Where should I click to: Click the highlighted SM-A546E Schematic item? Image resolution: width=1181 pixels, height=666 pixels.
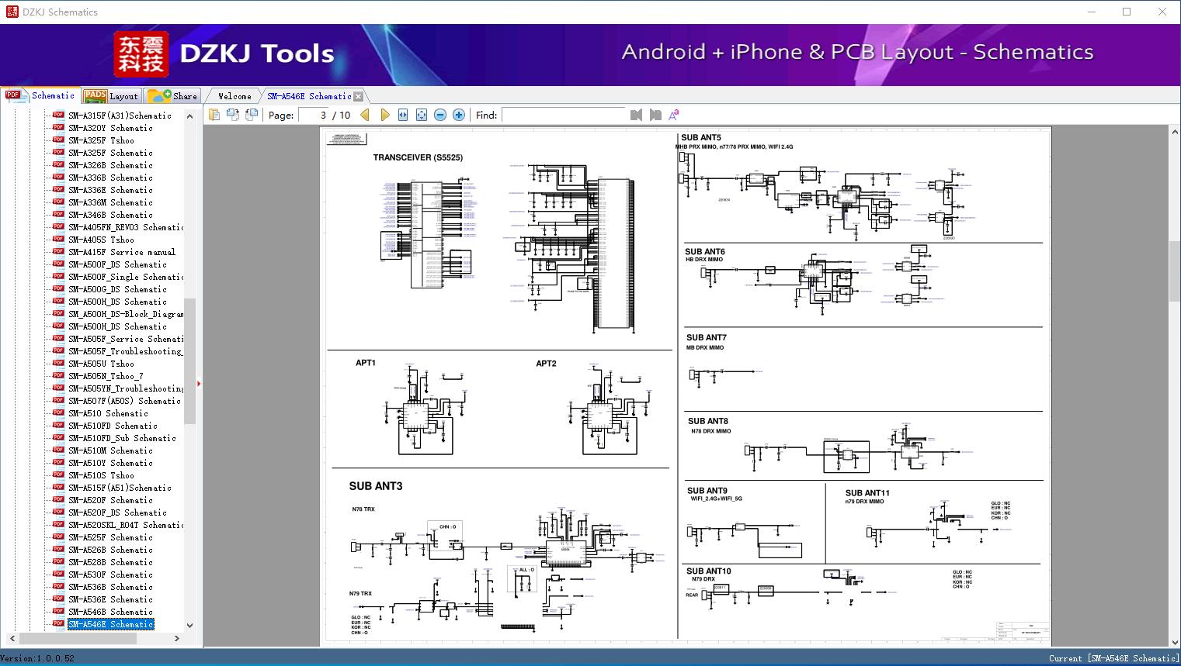[x=111, y=624]
